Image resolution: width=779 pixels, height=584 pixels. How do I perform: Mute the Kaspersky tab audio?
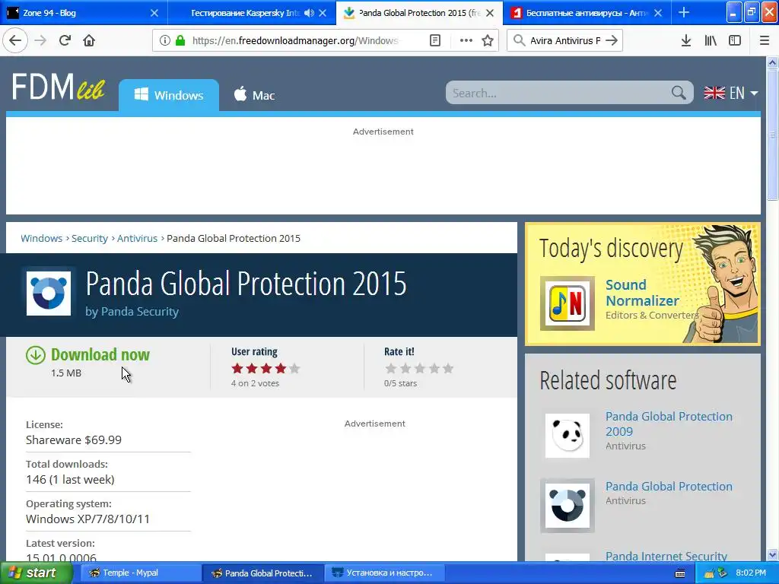pyautogui.click(x=309, y=13)
